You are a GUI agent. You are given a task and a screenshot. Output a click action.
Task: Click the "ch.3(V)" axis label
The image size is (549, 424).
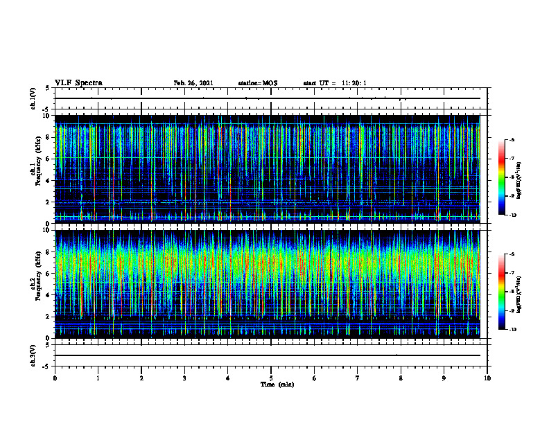click(33, 355)
